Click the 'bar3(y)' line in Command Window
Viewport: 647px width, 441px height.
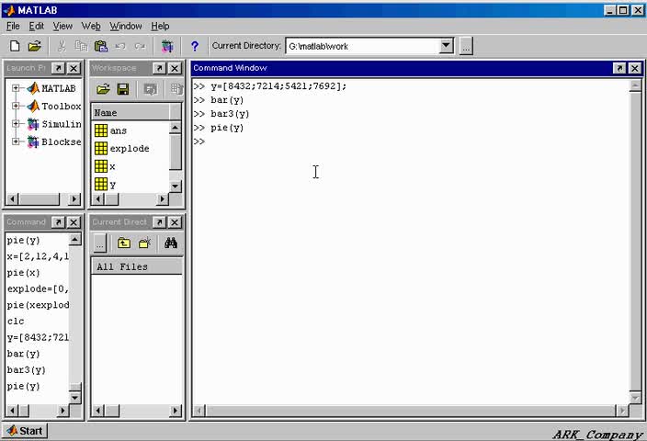230,114
